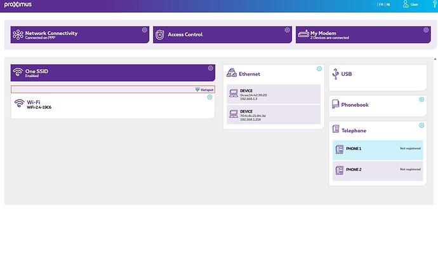Image resolution: width=438 pixels, height=253 pixels.
Task: Click the Ethernet network icon
Action: tap(232, 72)
